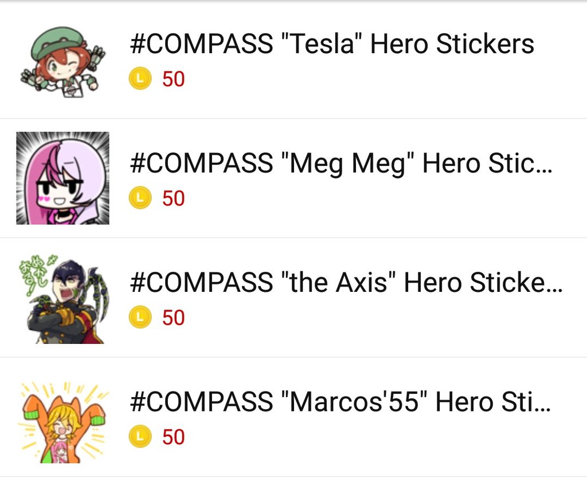Open #COMPASS "Meg Meg" Hero Stickers title

coord(341,164)
